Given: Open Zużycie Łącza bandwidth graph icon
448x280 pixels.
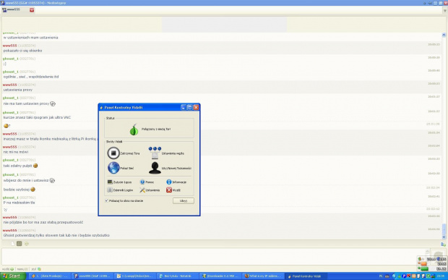Looking at the screenshot, I should (110, 182).
